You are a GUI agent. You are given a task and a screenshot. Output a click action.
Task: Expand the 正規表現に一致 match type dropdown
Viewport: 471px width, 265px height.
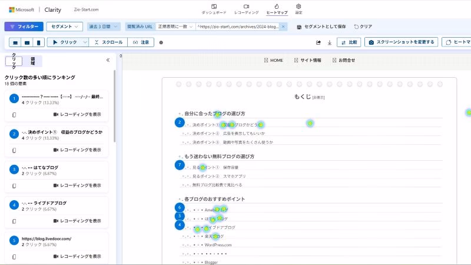click(175, 26)
